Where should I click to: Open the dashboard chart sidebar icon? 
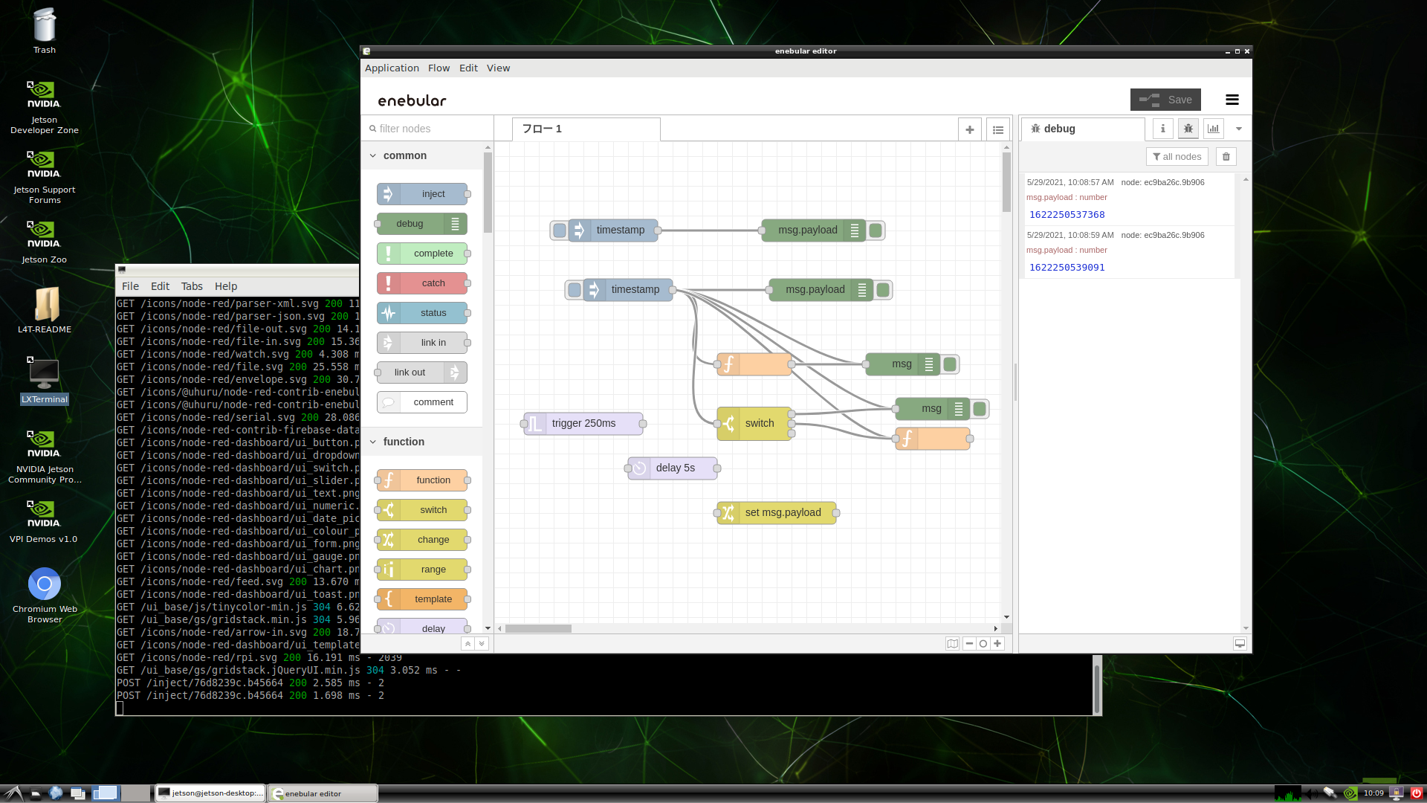tap(1213, 129)
